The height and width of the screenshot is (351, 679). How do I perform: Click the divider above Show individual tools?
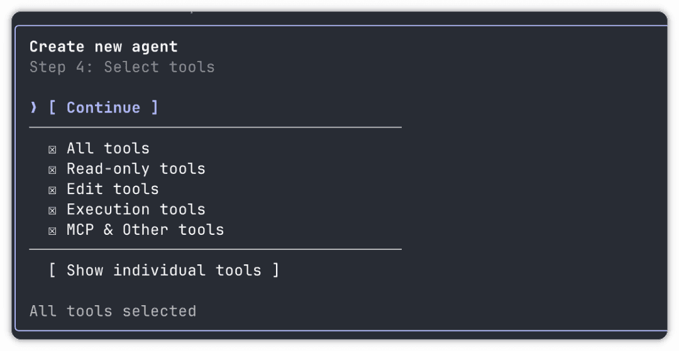point(215,249)
